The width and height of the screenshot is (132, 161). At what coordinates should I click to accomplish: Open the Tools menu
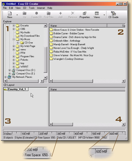click(x=32, y=8)
